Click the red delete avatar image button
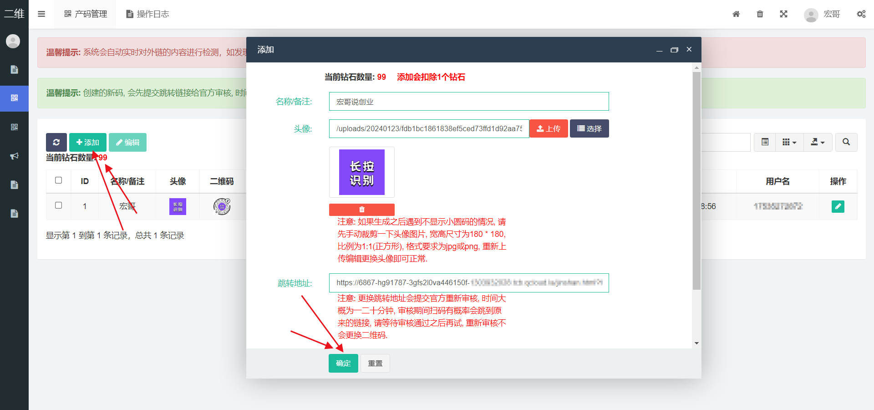The image size is (874, 410). coord(361,210)
